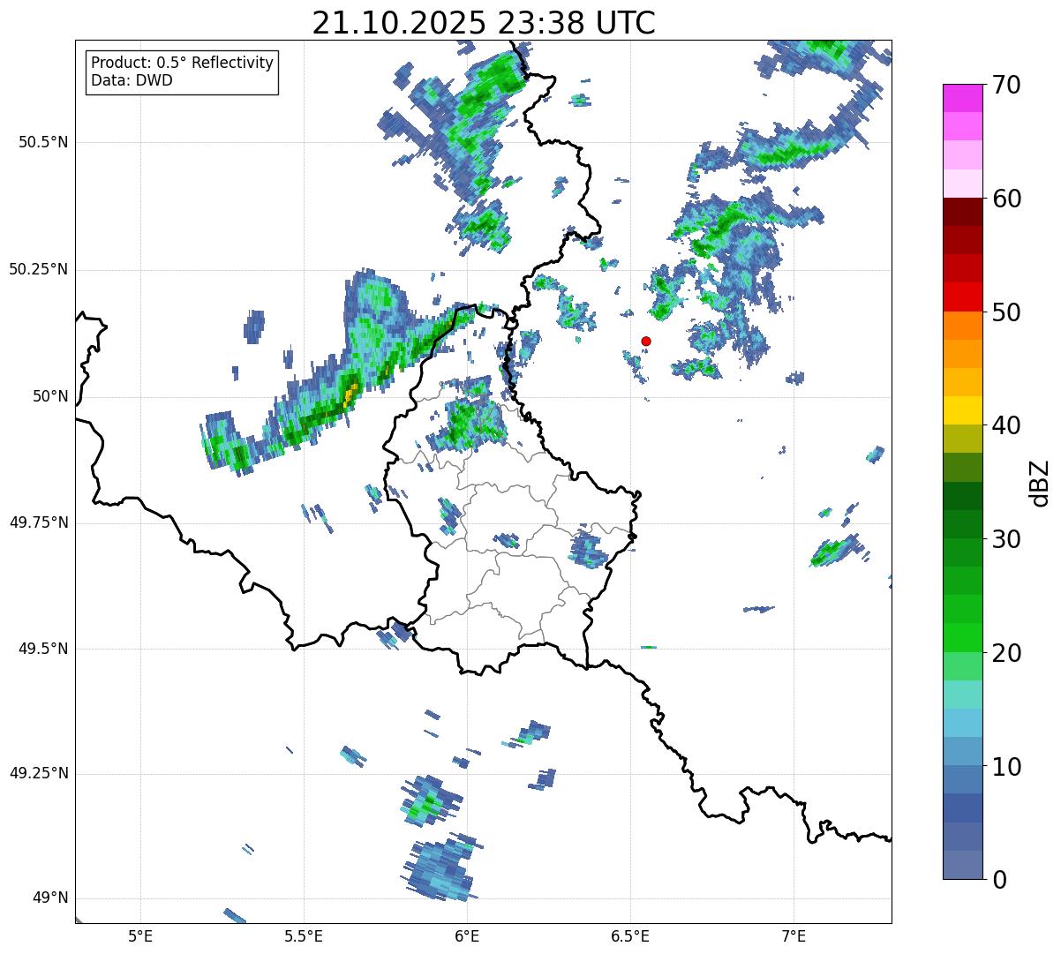Screen dimensions: 1061x954
Task: Click the colorbar tick label 20
Action: pyautogui.click(x=1006, y=653)
